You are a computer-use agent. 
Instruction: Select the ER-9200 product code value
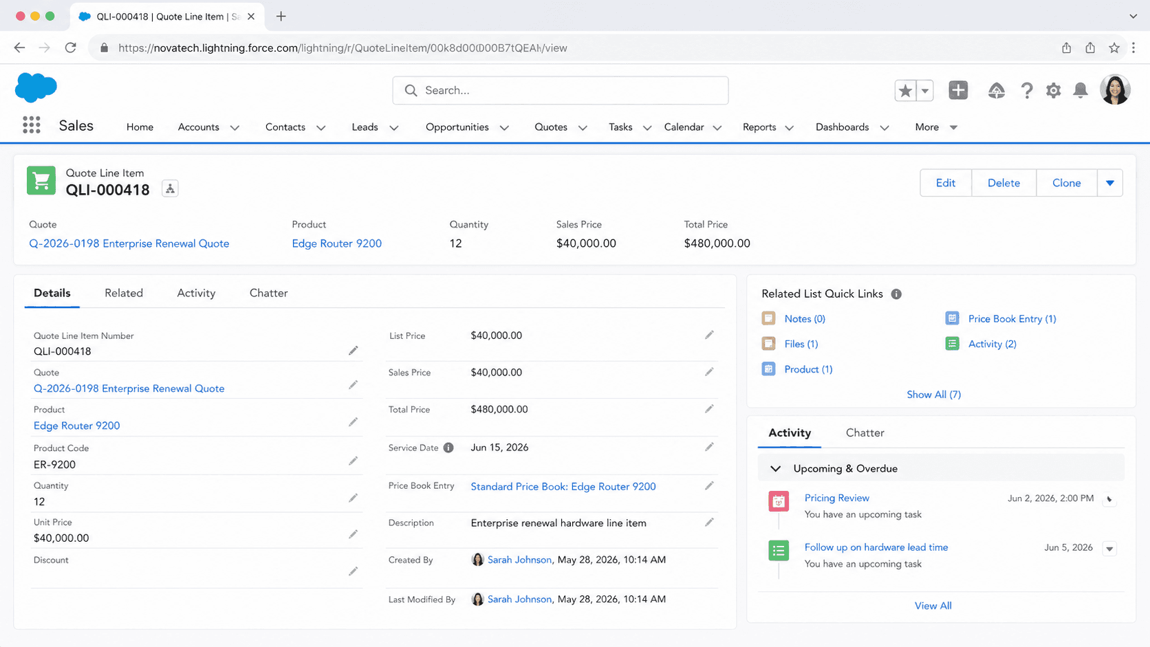point(54,464)
